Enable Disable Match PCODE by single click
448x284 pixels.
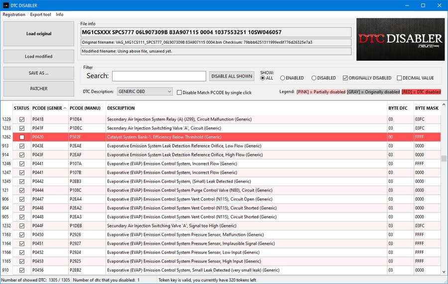click(x=180, y=93)
